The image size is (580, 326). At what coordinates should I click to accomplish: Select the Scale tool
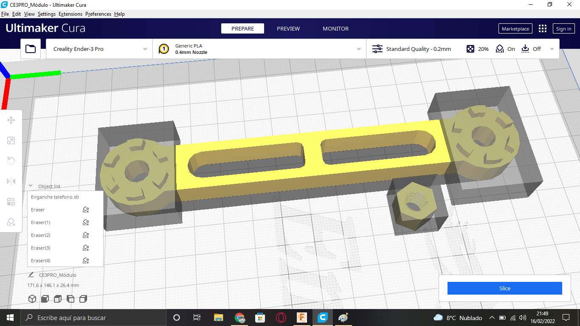point(11,141)
